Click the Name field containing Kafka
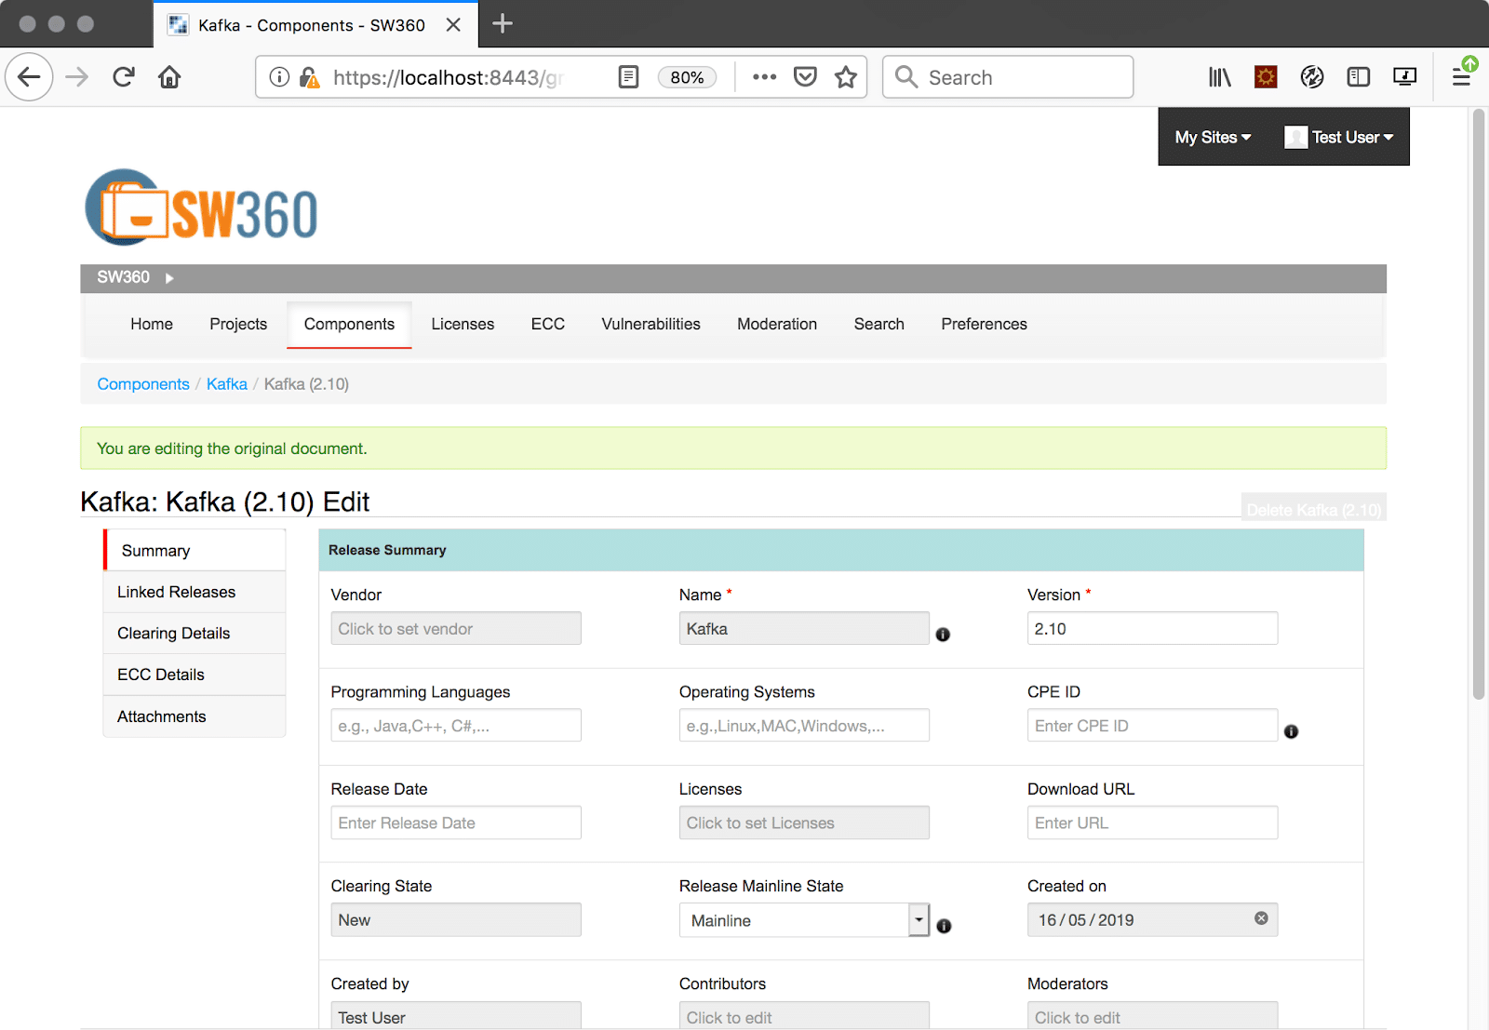The height and width of the screenshot is (1030, 1489). point(804,628)
